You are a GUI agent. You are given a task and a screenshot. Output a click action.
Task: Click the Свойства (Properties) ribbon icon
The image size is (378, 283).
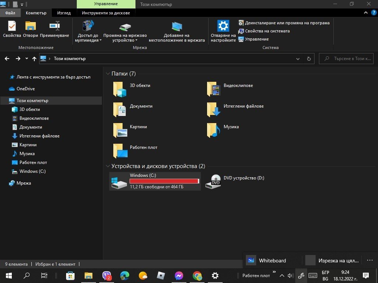coord(12,27)
